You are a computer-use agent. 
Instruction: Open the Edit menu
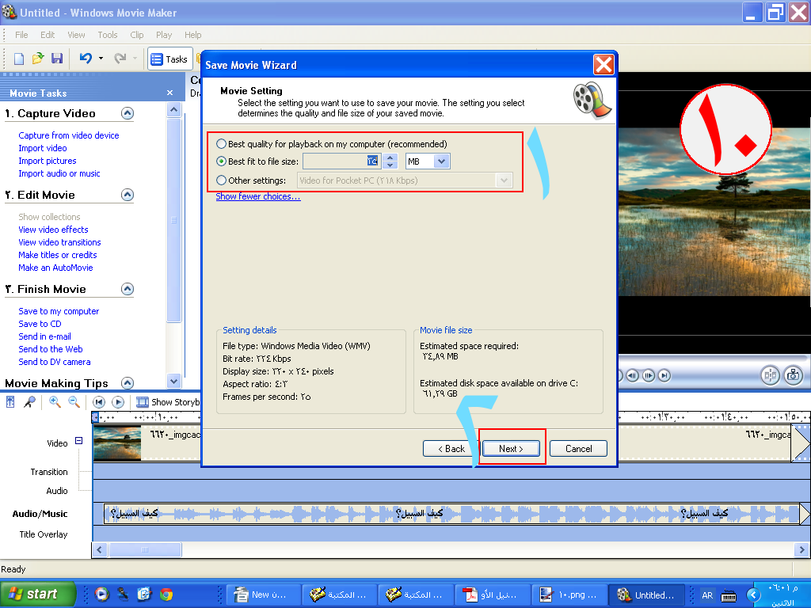(48, 35)
